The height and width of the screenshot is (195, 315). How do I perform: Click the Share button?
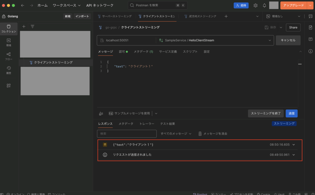[293, 27]
